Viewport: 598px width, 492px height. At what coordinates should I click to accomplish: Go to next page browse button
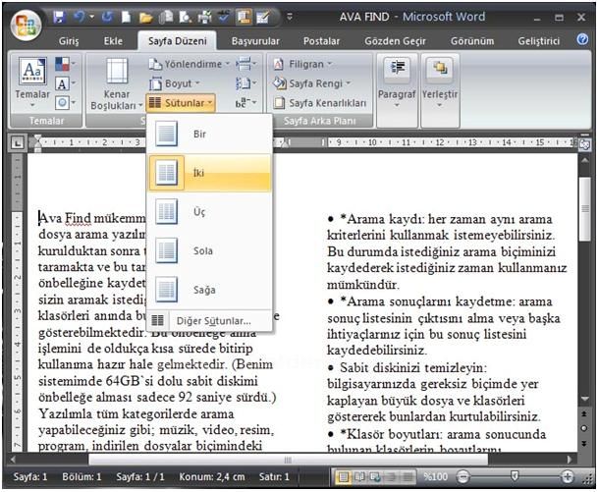point(584,444)
